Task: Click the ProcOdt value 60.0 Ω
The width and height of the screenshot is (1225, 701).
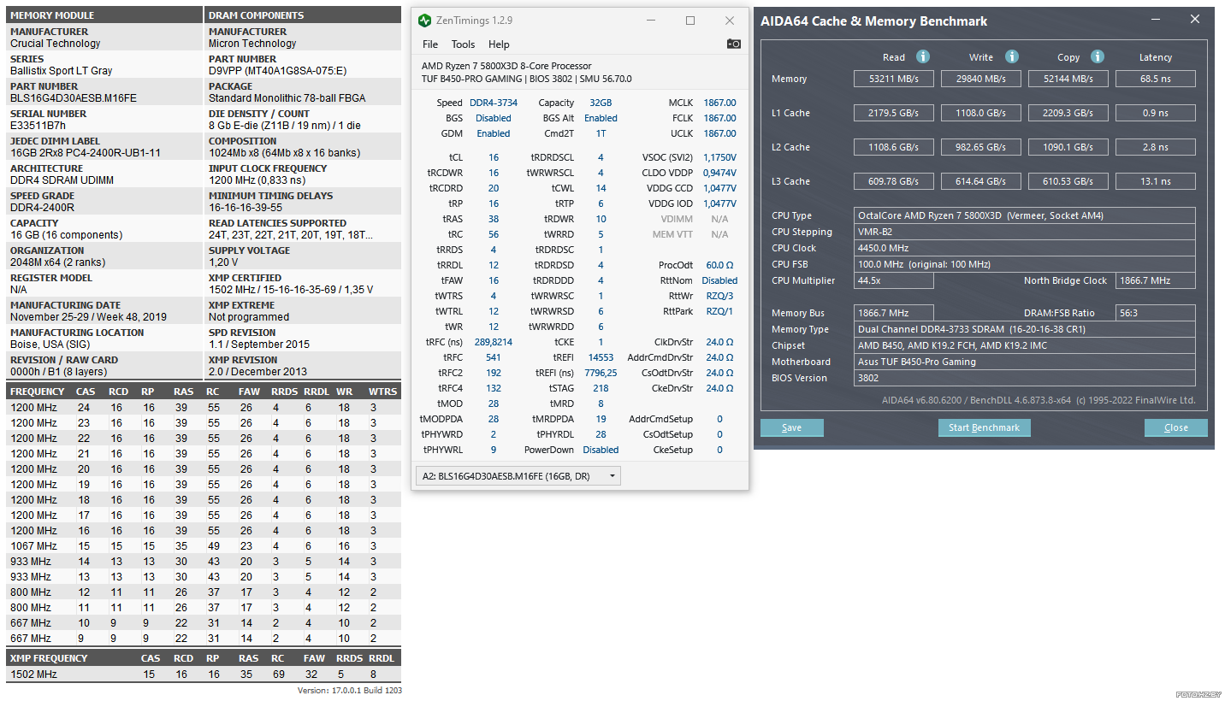Action: [719, 265]
